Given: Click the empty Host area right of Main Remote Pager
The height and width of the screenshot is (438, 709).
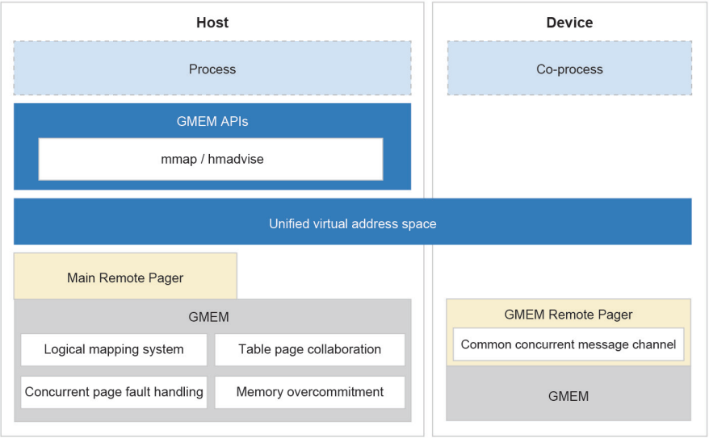Looking at the screenshot, I should (x=323, y=274).
